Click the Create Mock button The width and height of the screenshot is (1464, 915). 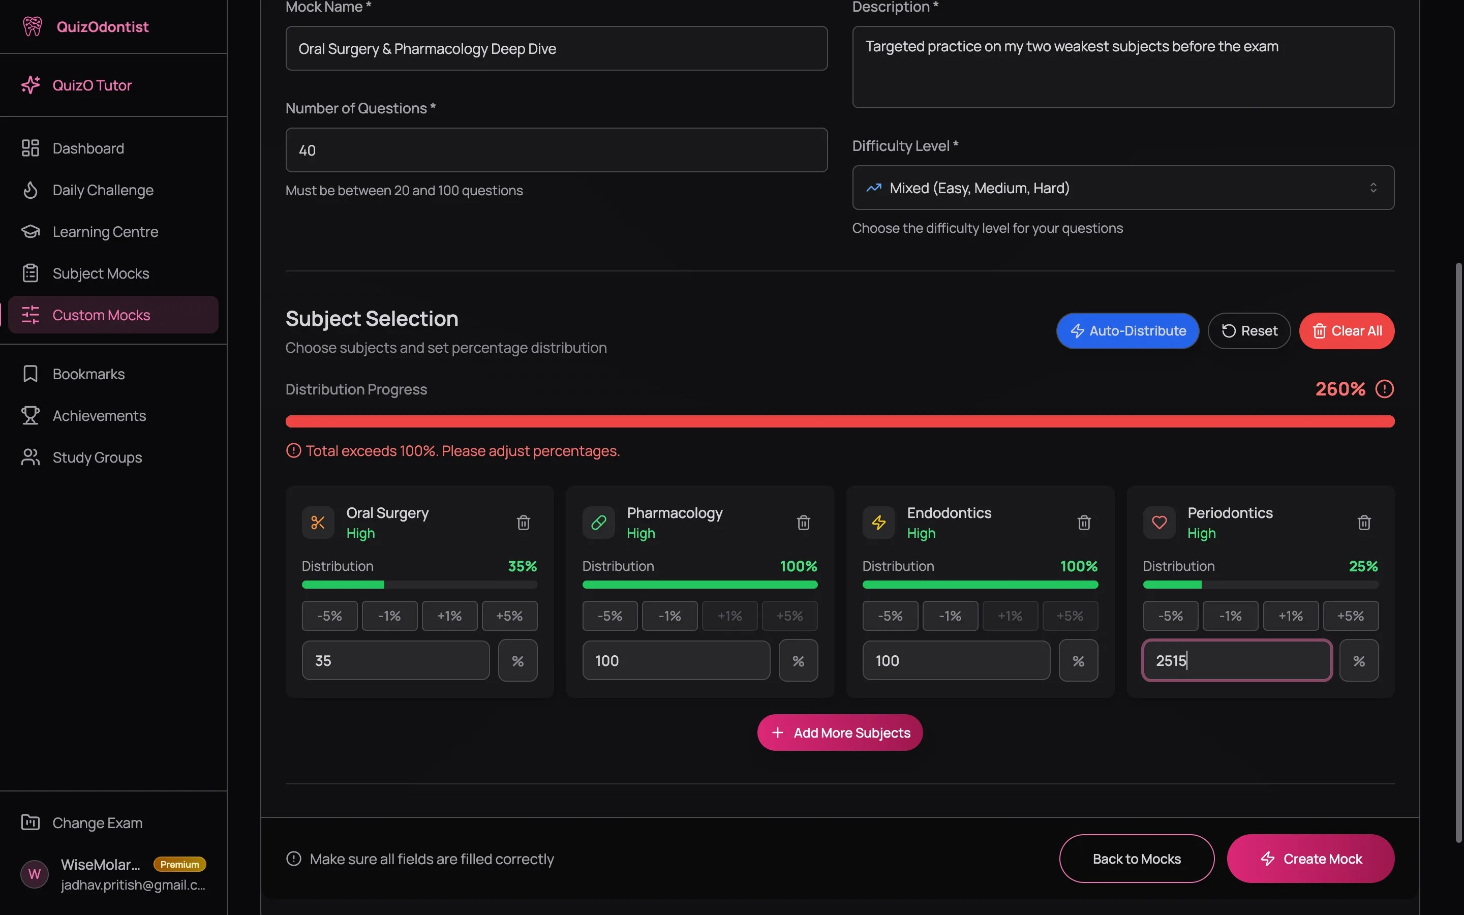coord(1310,859)
